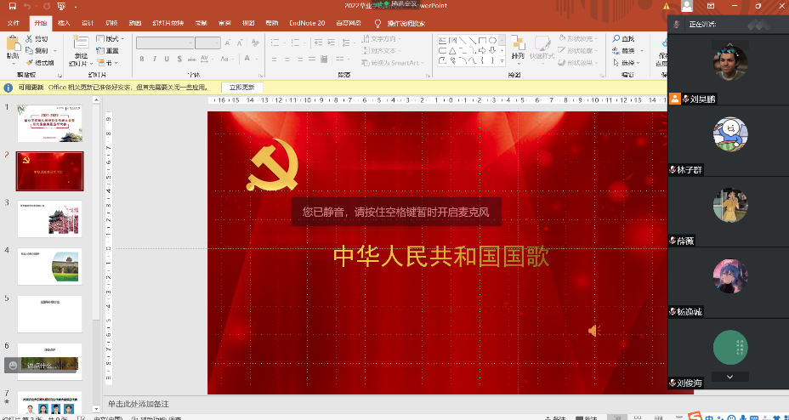789x420 pixels.
Task: Open the Insert (插入) ribbon tab
Action: tap(64, 23)
